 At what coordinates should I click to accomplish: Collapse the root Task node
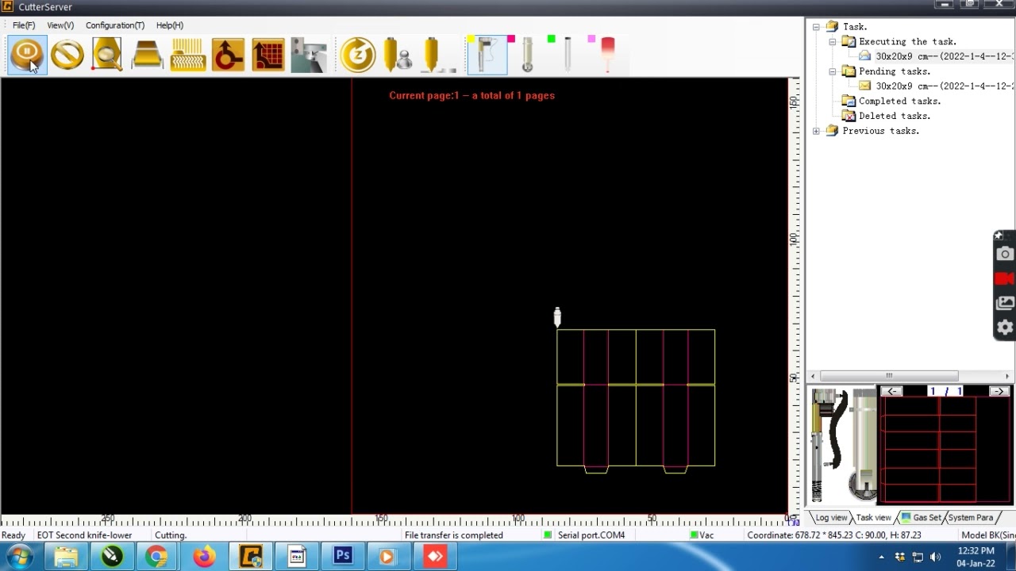[x=816, y=27]
